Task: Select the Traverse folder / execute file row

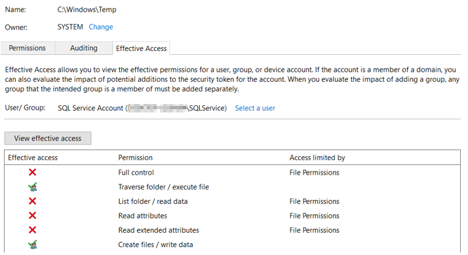Action: coord(232,187)
